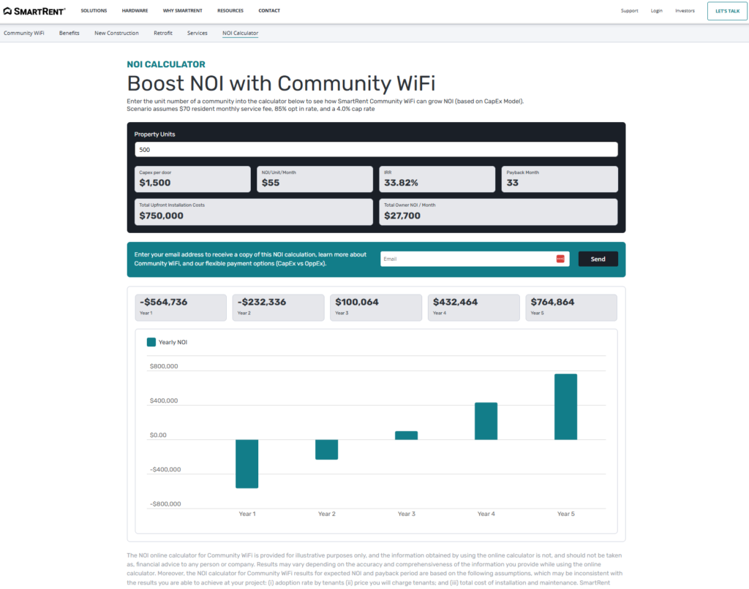Select the Benefits tab

pos(69,33)
